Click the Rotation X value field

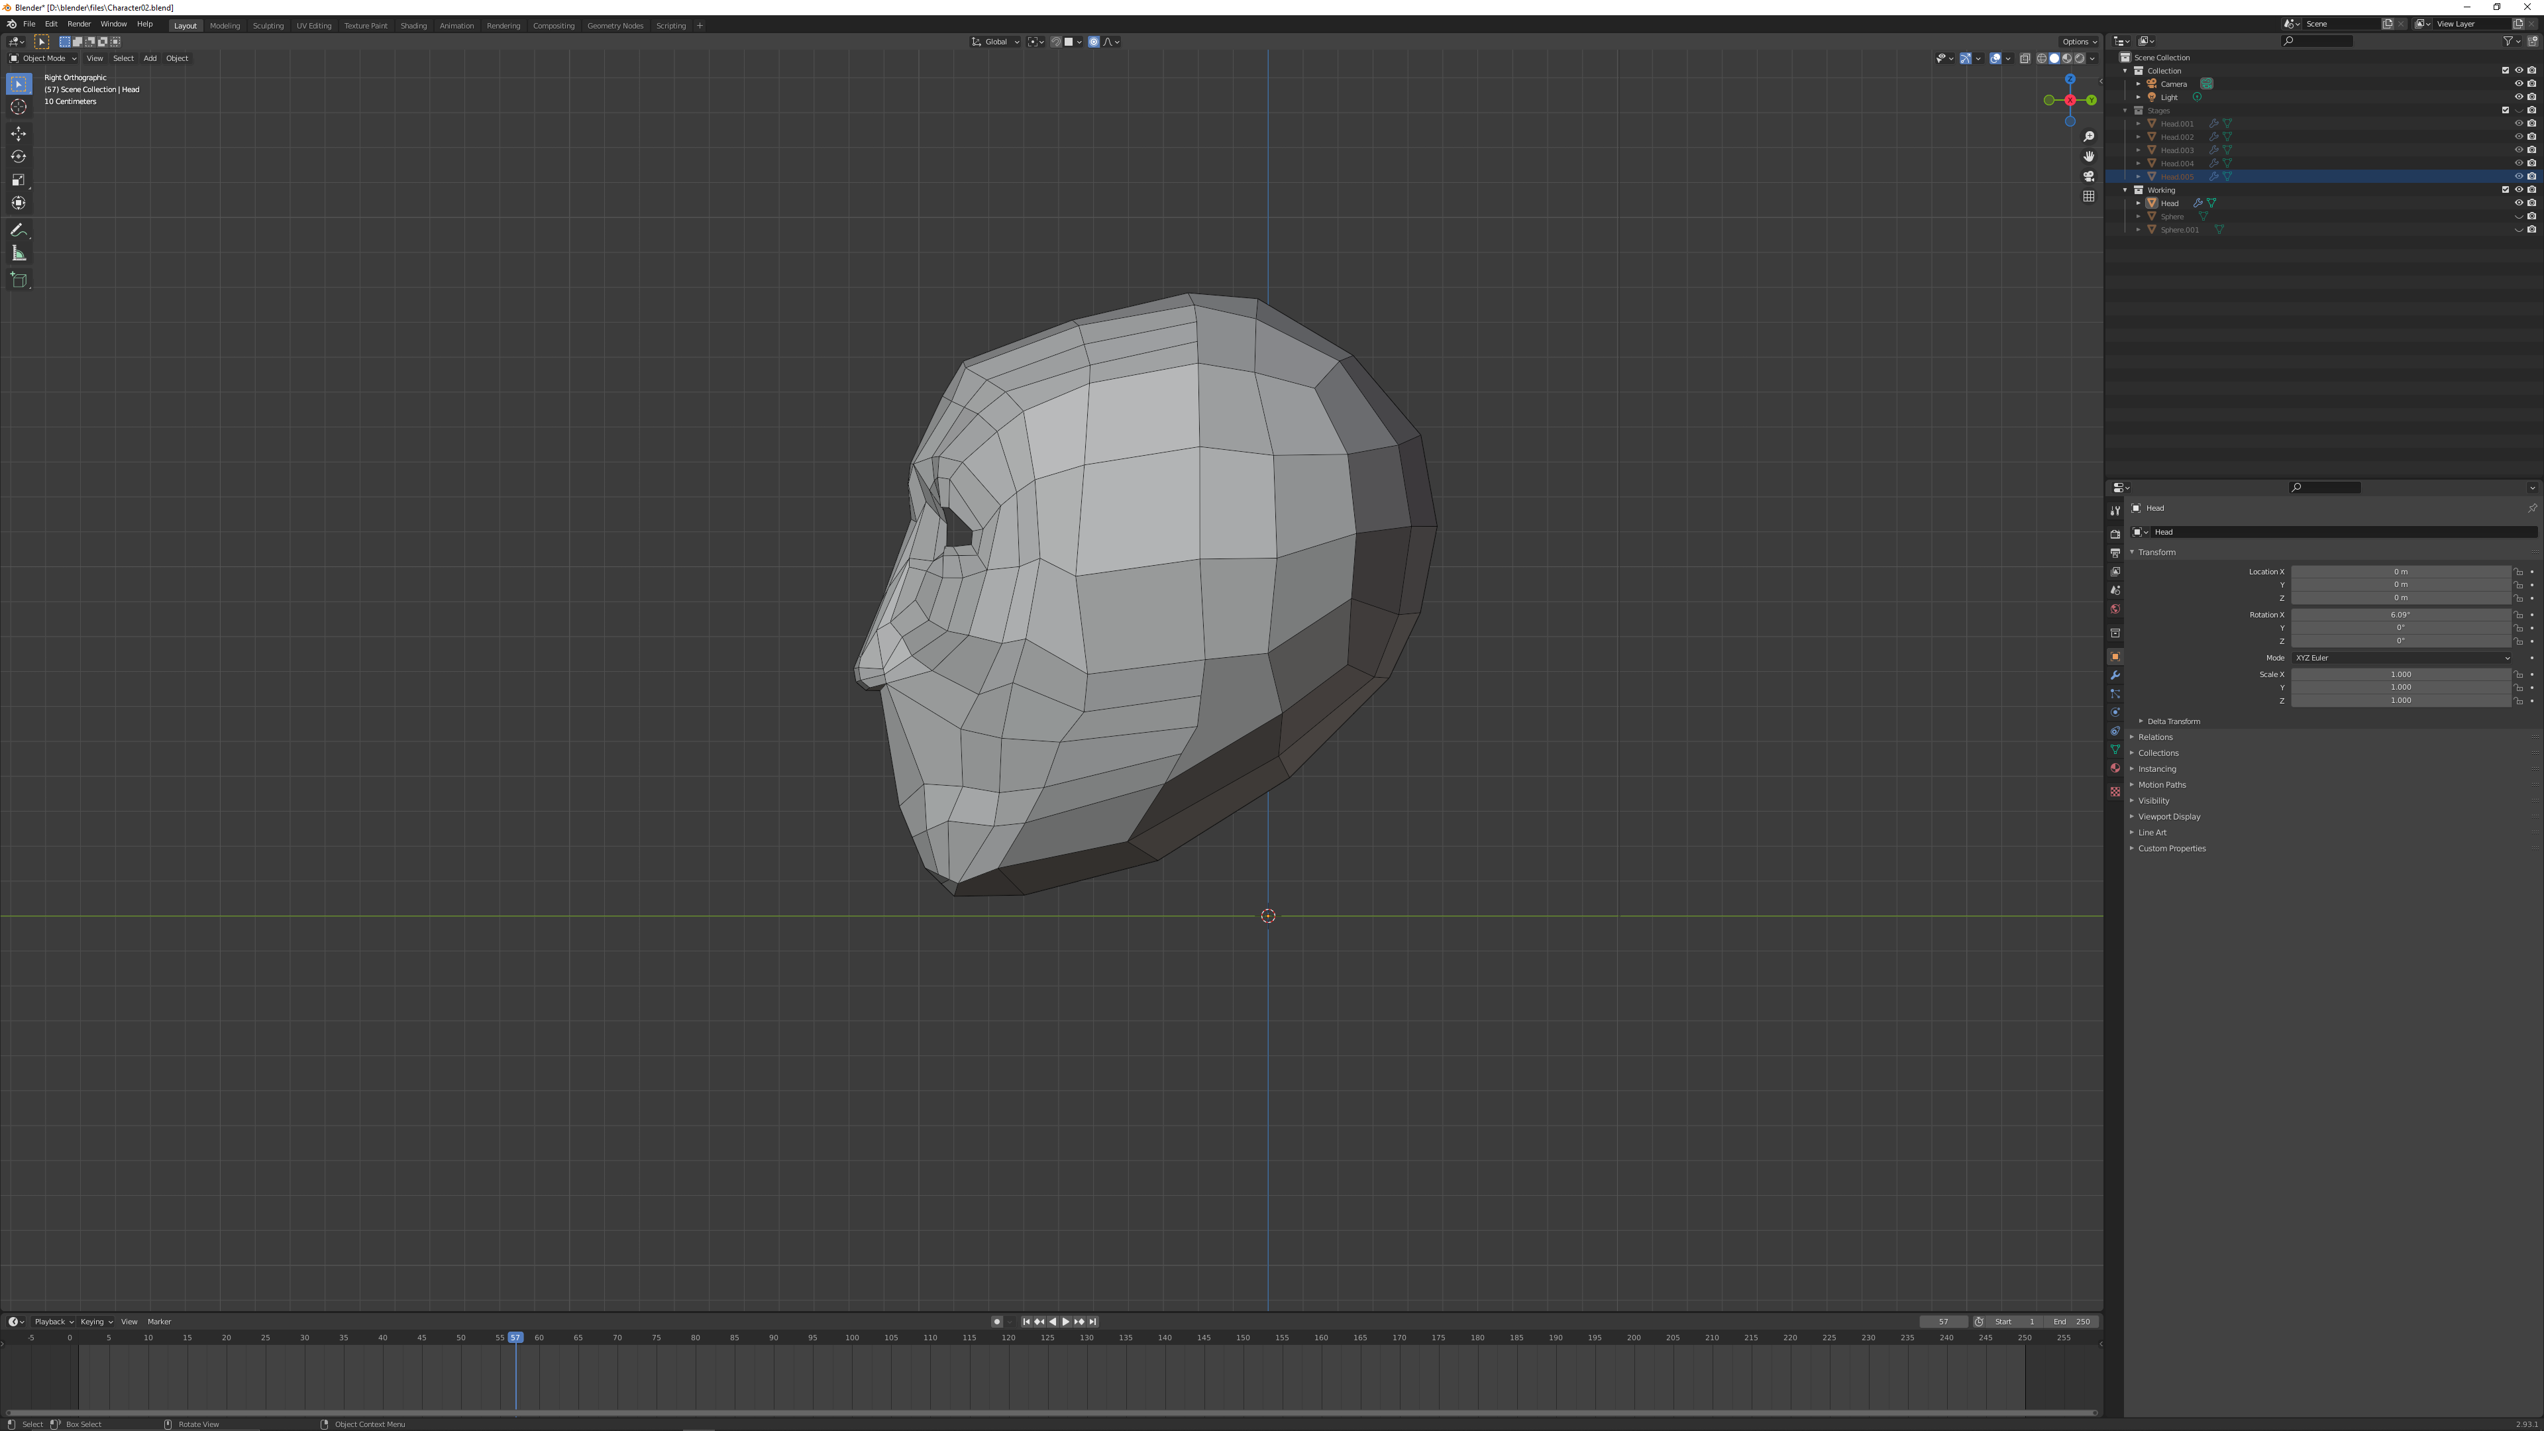tap(2401, 614)
